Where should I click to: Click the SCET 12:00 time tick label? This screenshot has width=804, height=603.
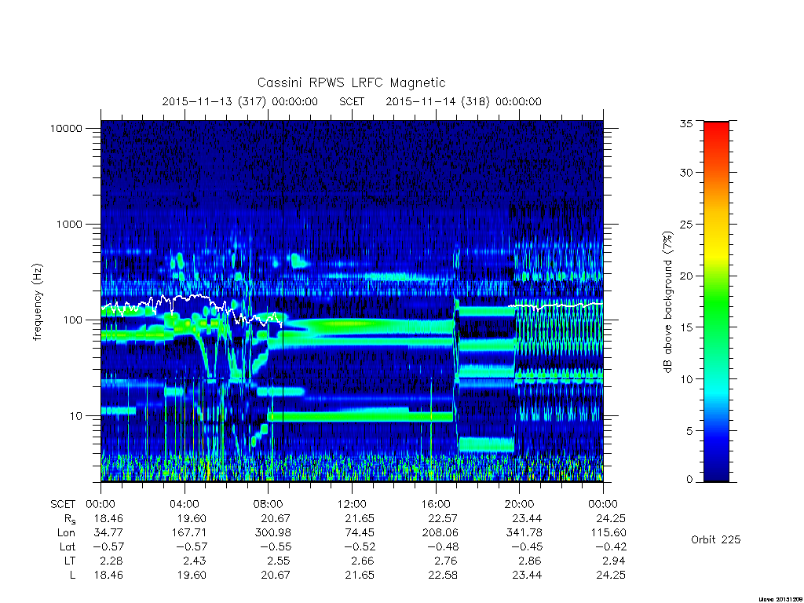coord(352,504)
